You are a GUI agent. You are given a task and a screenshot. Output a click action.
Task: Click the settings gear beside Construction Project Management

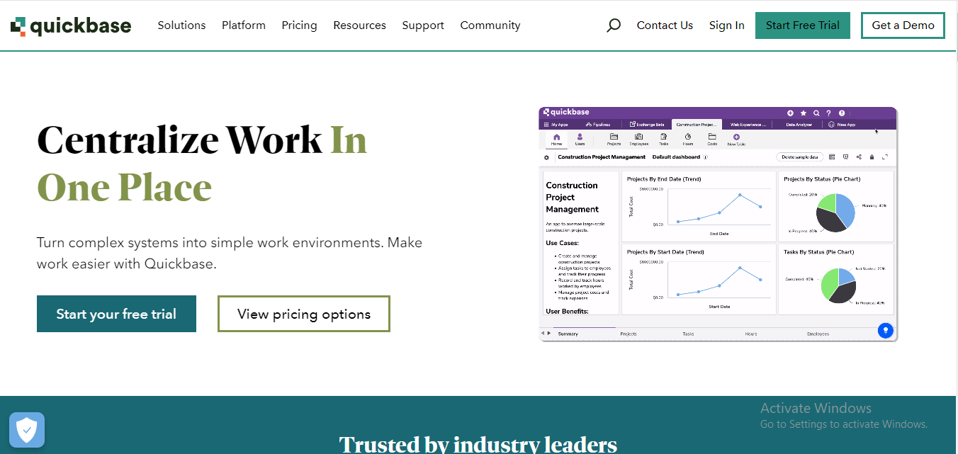546,157
